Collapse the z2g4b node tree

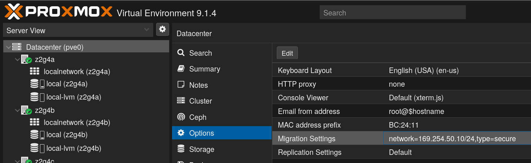pos(17,110)
